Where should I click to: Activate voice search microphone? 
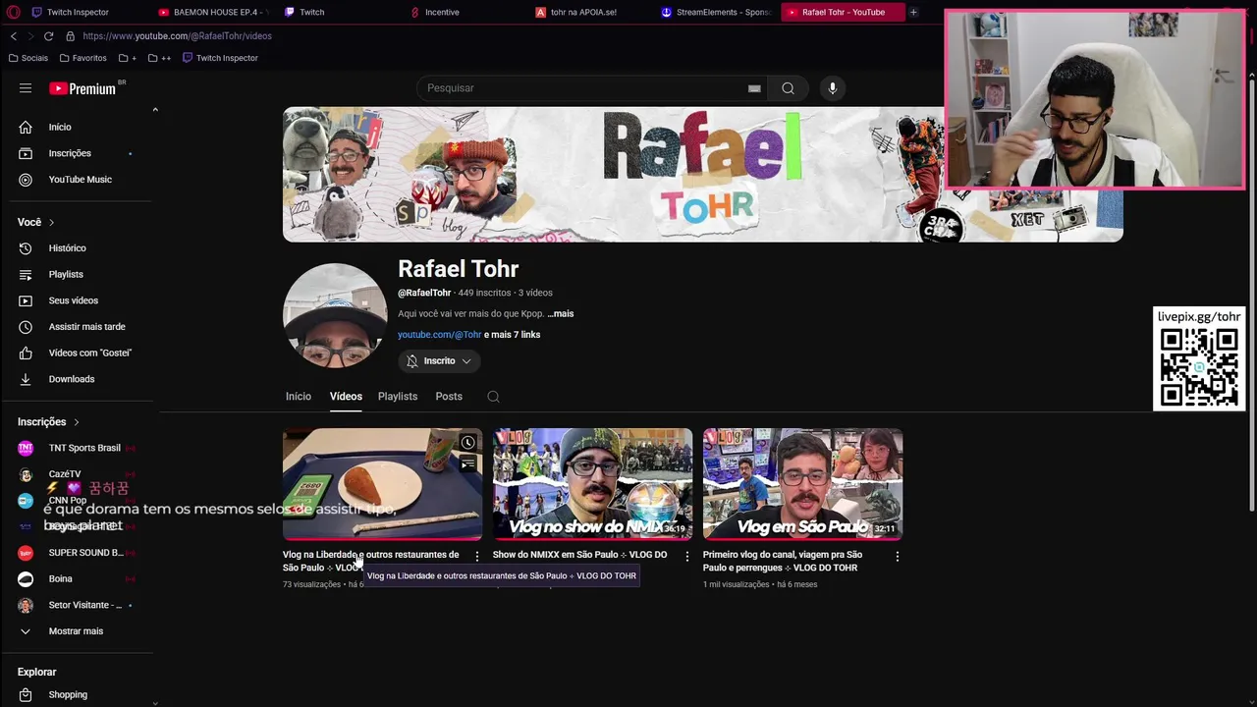[832, 88]
